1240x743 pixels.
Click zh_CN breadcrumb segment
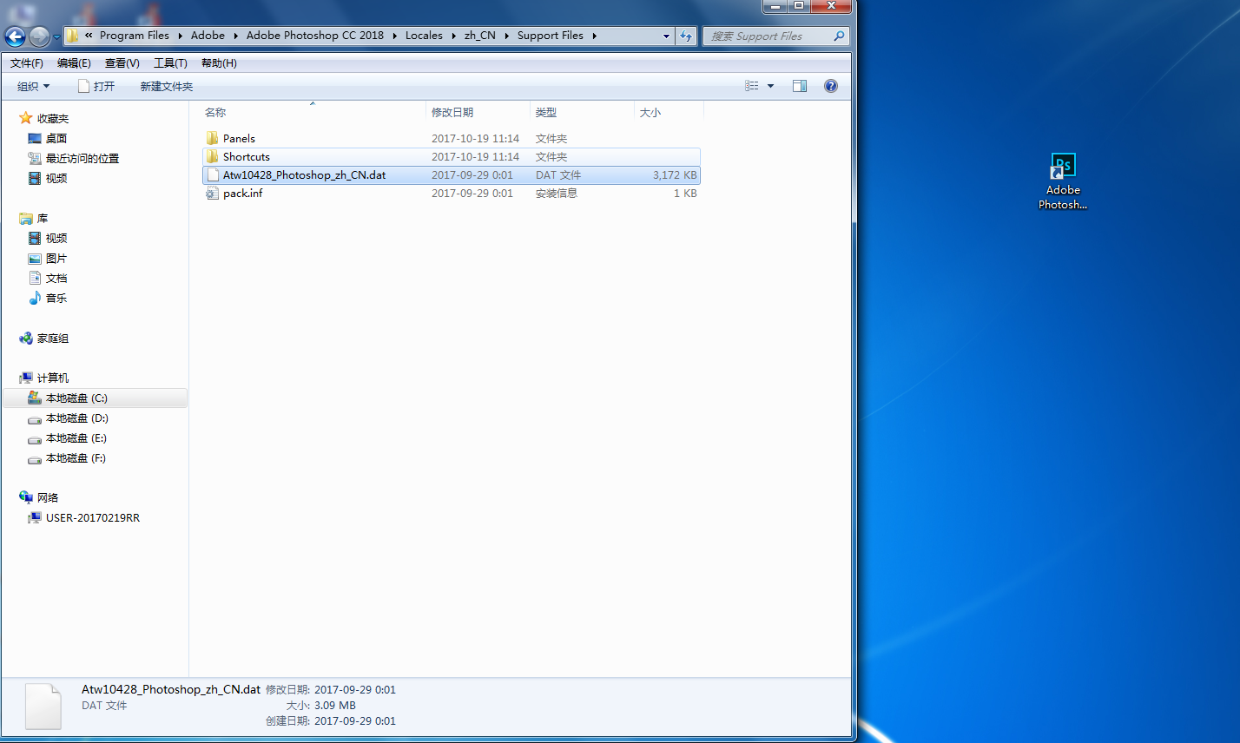[x=480, y=36]
